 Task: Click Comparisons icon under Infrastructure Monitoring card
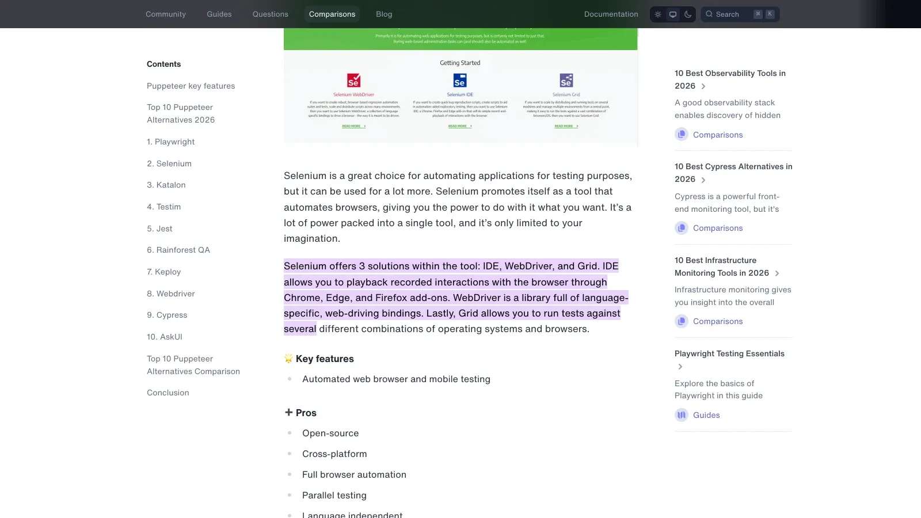pos(682,321)
